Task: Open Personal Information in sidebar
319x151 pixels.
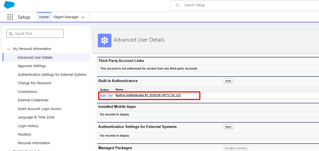Action: pos(34,143)
